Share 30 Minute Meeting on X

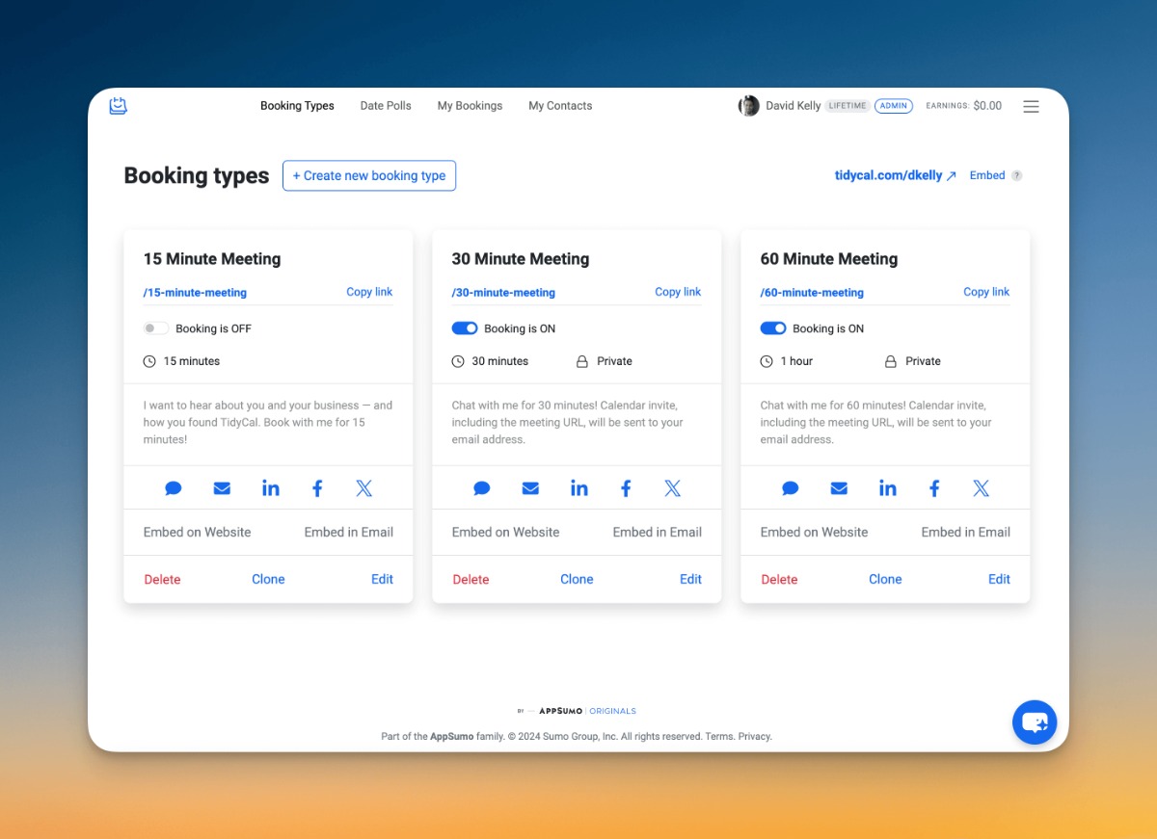click(x=672, y=488)
